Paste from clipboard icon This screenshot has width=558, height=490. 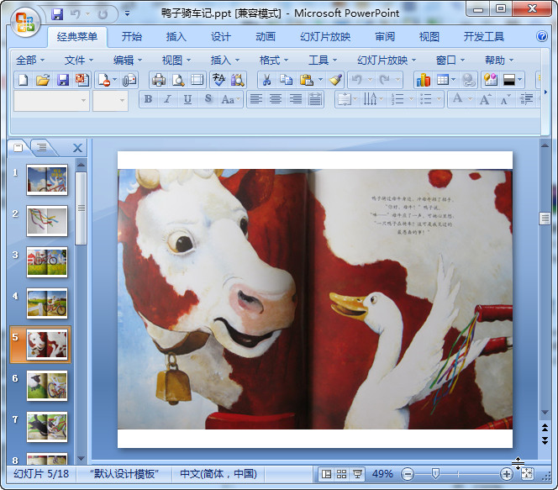(x=306, y=80)
